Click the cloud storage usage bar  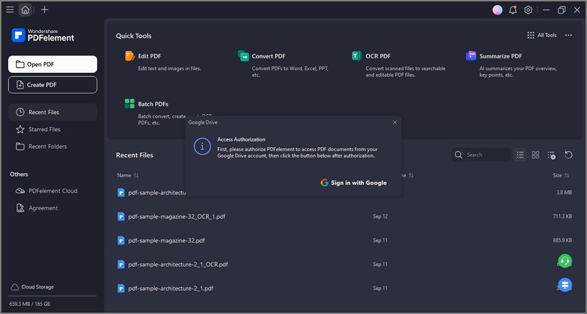[x=52, y=296]
